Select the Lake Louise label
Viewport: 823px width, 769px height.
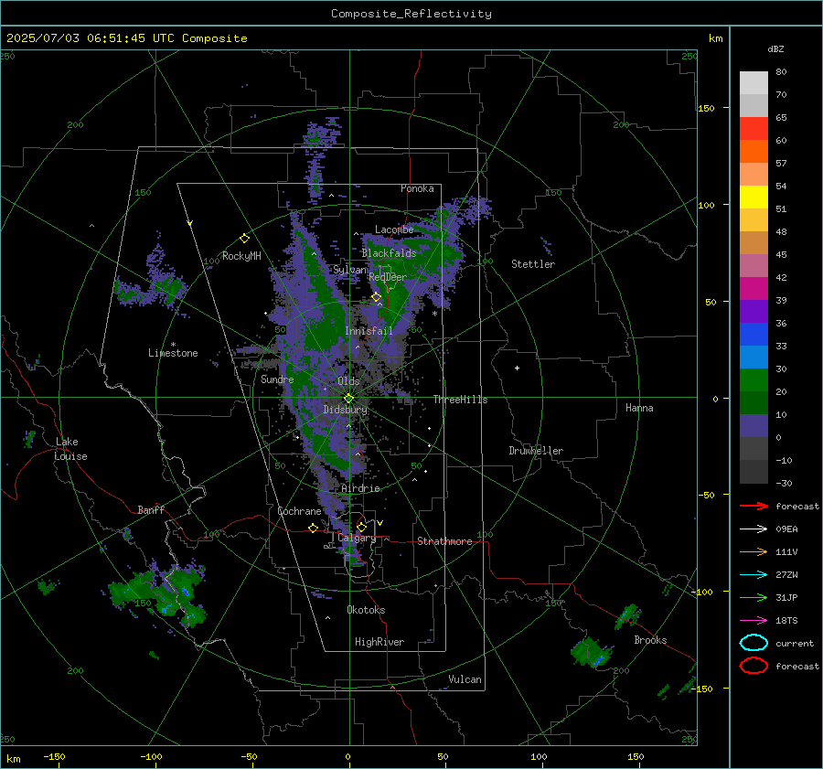(70, 449)
